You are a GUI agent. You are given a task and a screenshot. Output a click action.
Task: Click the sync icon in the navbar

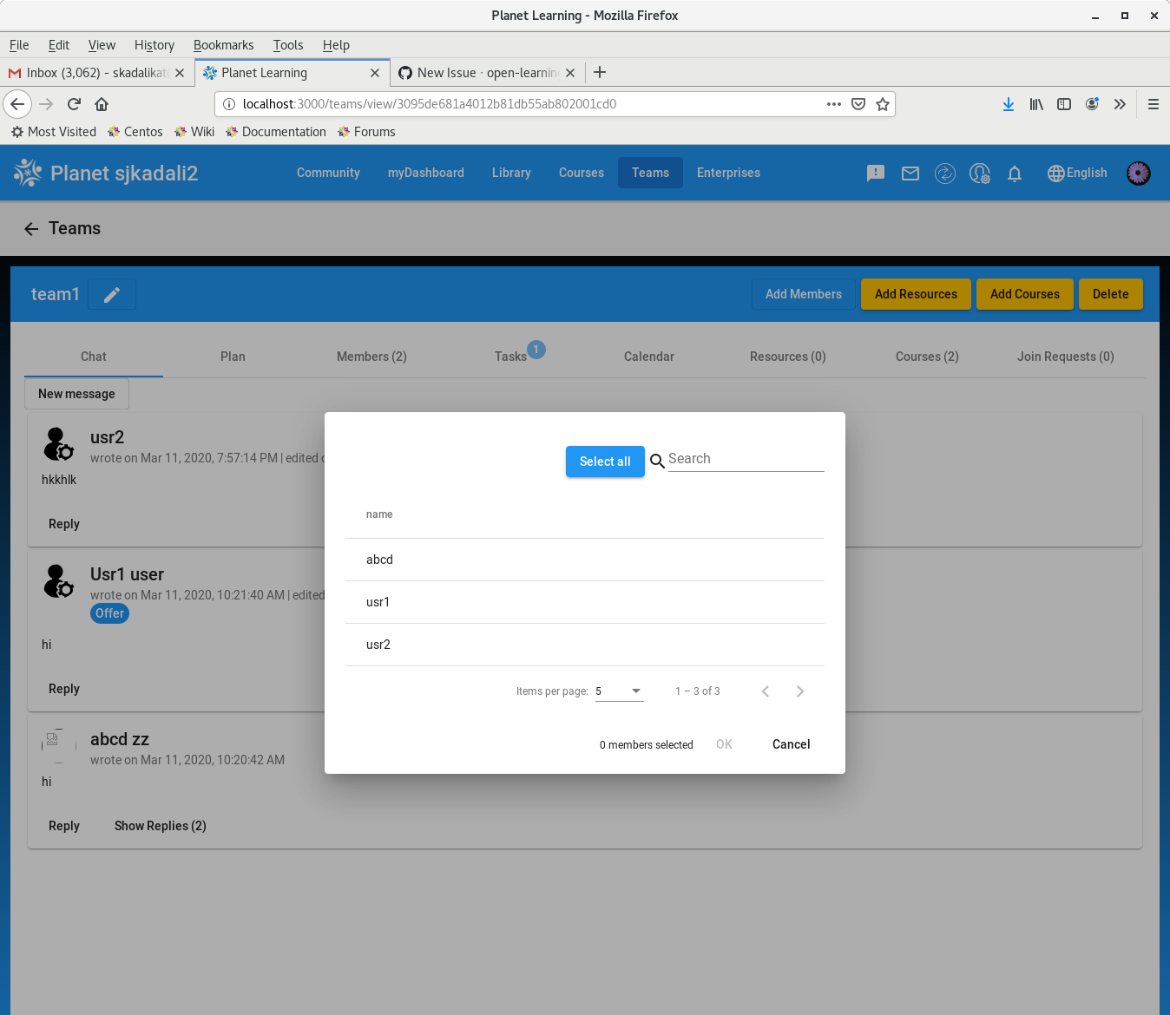[x=944, y=174]
